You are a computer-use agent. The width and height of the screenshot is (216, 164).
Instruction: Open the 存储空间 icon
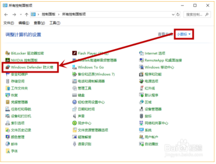click(x=7, y=81)
